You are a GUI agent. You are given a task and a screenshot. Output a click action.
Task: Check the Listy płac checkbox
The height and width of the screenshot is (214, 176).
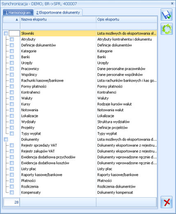[x=12, y=169]
